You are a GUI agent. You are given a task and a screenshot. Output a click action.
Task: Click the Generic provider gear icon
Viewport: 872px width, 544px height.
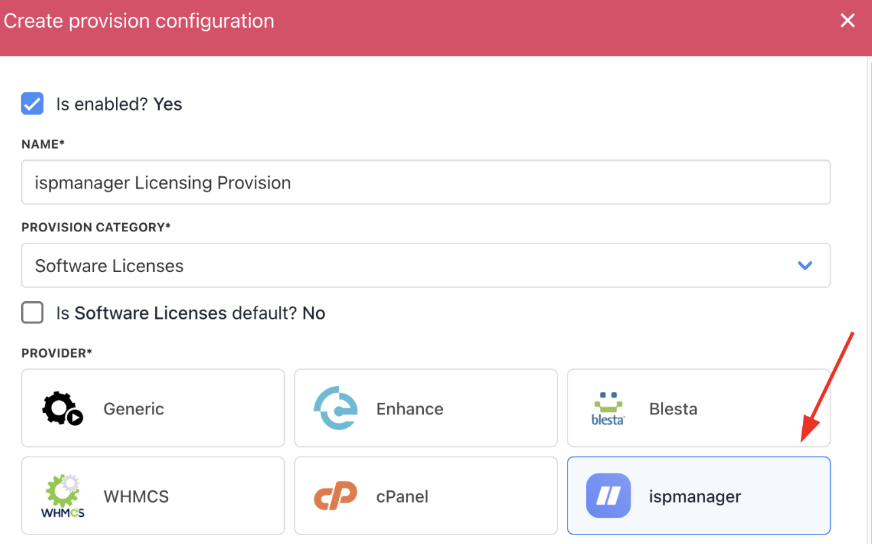62,409
